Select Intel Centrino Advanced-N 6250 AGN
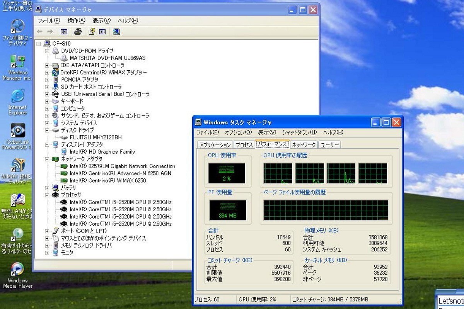The height and width of the screenshot is (309, 464). (120, 173)
